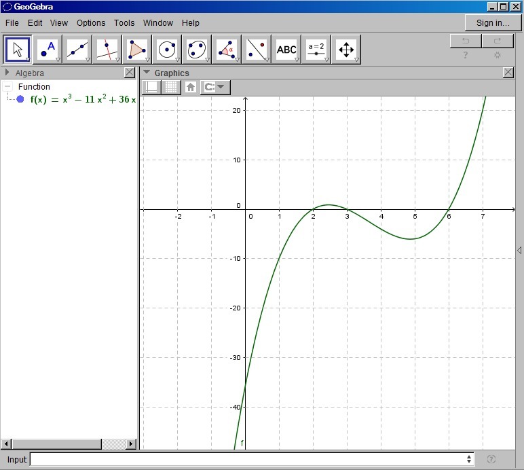The height and width of the screenshot is (470, 524).
Task: Collapse the Function tree node
Action: [8, 87]
